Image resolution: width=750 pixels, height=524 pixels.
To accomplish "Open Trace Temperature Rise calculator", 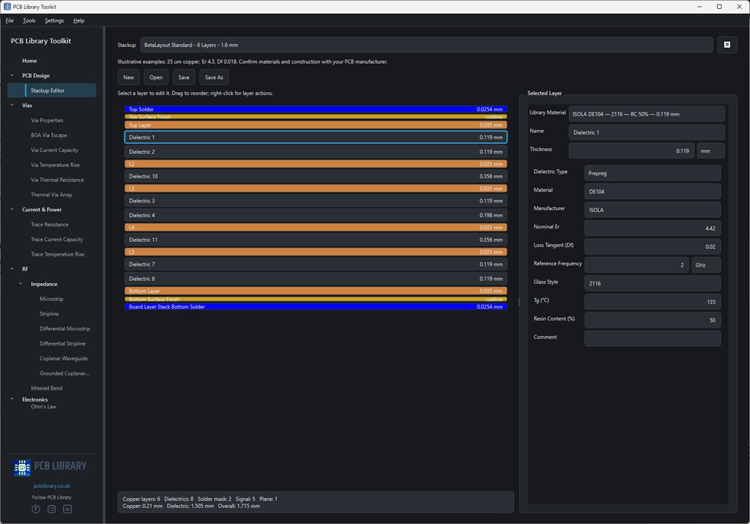I will click(x=57, y=254).
